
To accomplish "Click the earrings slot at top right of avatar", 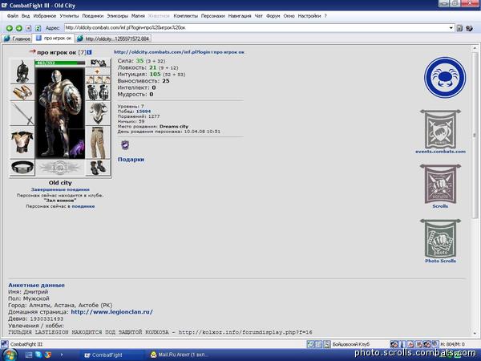I will [98, 63].
